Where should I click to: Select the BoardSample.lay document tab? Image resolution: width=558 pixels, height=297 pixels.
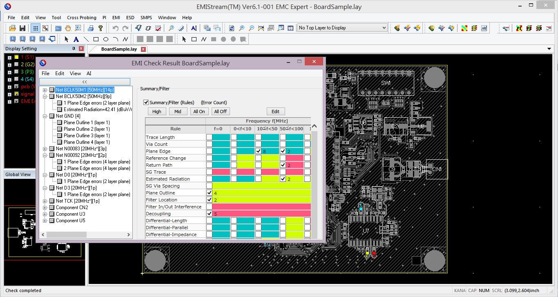point(119,49)
